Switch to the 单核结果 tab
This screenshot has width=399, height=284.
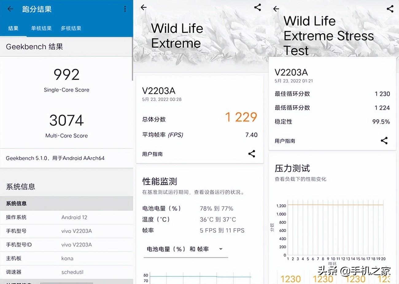pyautogui.click(x=41, y=28)
